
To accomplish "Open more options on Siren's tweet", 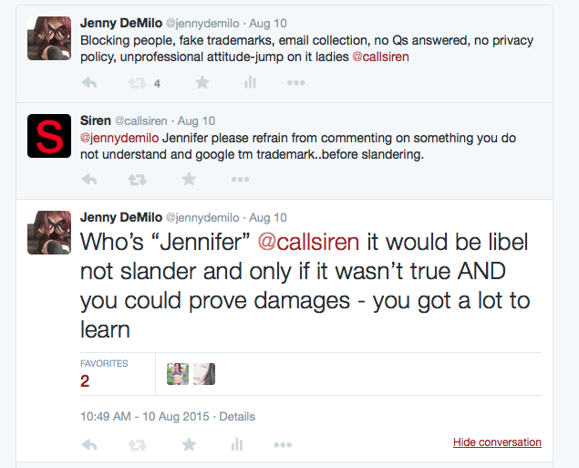I will click(241, 180).
